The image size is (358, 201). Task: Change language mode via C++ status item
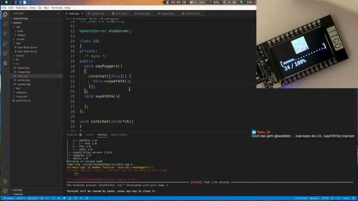coord(338,198)
